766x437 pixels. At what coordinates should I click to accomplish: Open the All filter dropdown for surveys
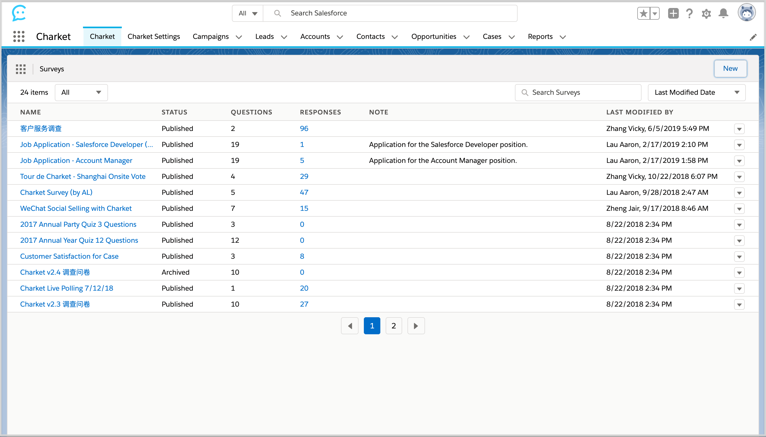pyautogui.click(x=81, y=92)
